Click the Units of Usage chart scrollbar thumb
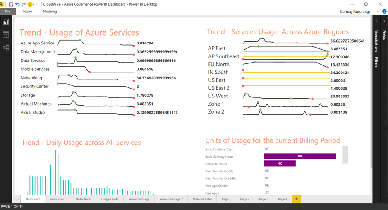This screenshot has width=388, height=210. (345, 155)
